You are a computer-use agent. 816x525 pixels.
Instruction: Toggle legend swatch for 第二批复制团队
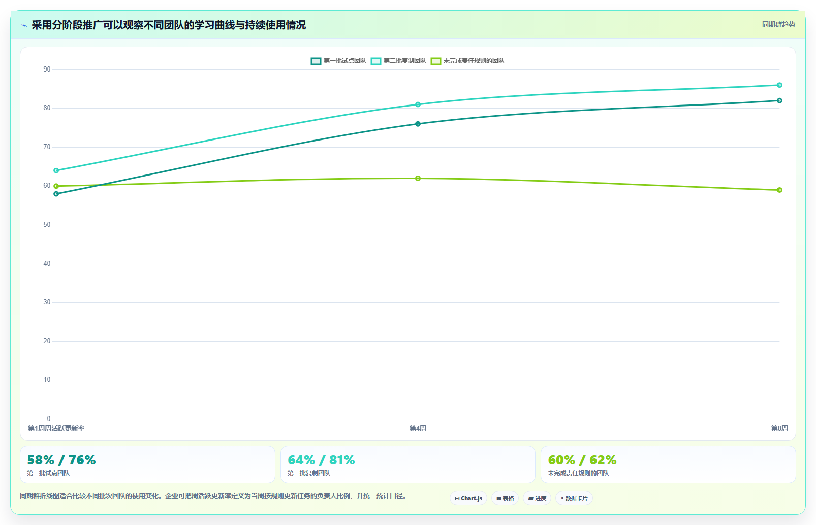[376, 61]
